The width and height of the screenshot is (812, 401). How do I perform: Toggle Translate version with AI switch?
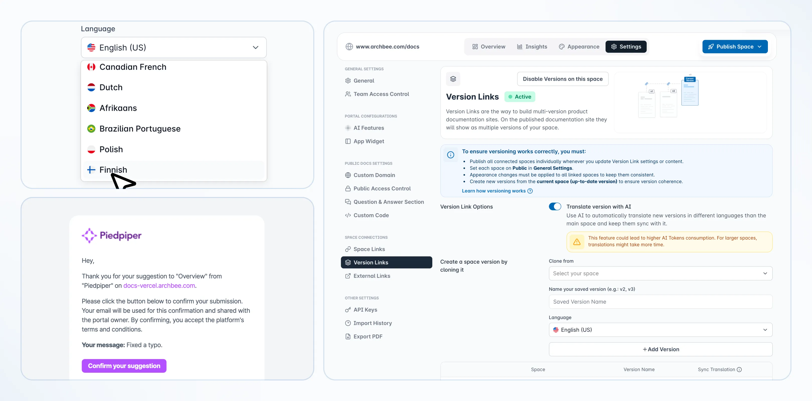coord(555,207)
